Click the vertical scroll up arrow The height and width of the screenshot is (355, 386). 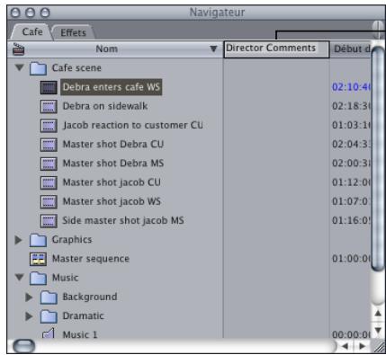click(x=378, y=314)
